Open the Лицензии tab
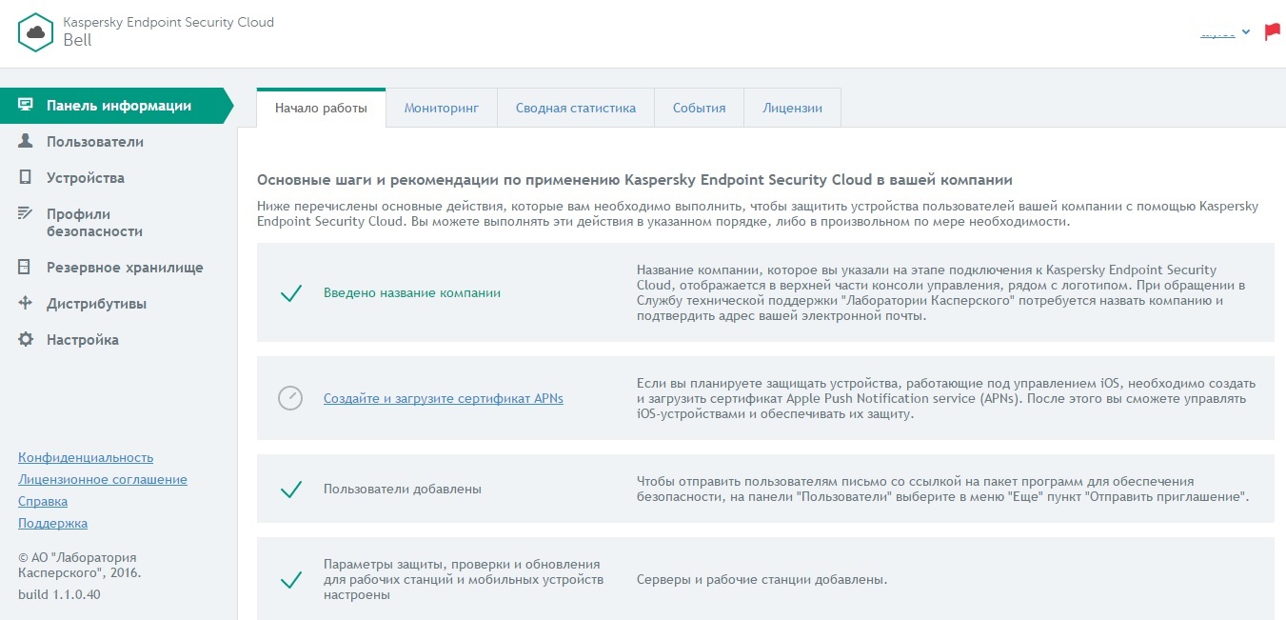Screen dimensions: 1286x620 pos(792,108)
